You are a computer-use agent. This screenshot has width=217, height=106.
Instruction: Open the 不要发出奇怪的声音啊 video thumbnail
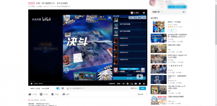[x=159, y=100]
